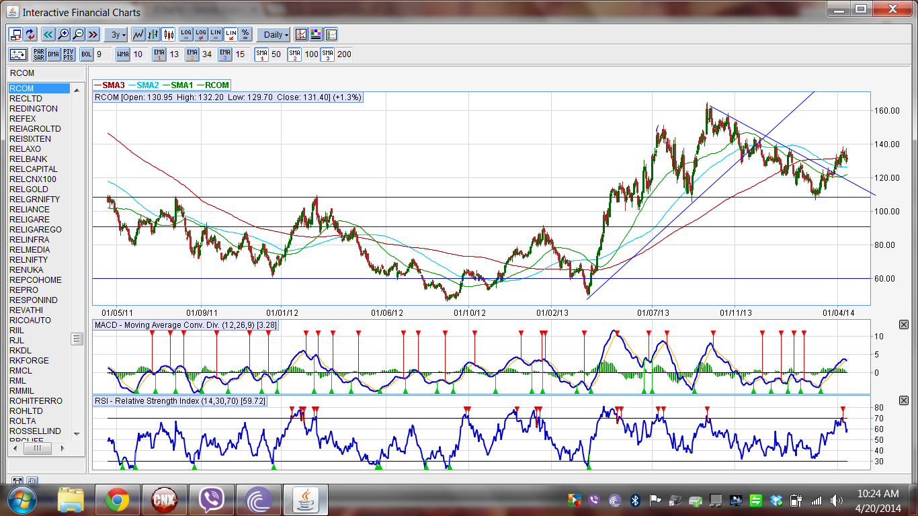
Task: Toggle the SMA 1 overlay
Action: click(261, 54)
